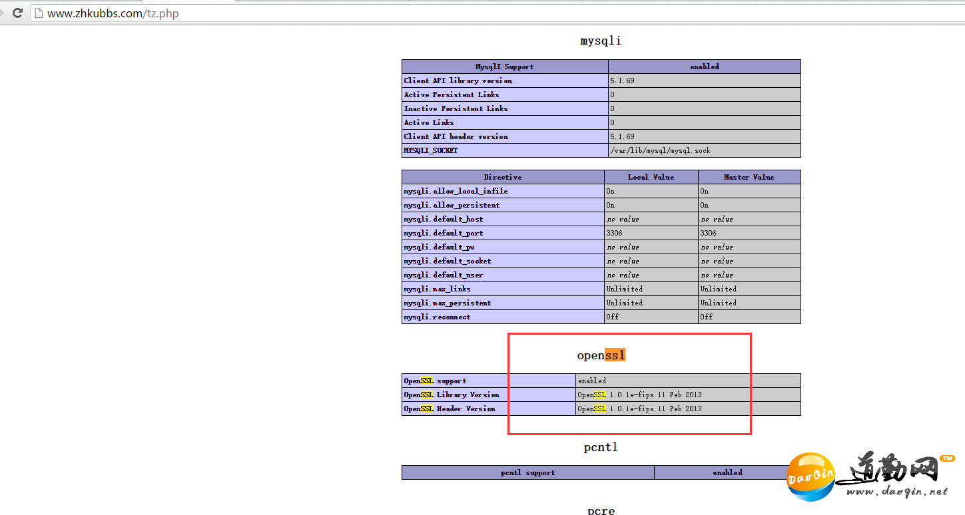Click local value On for mysqli.allow_local_infile

[x=611, y=191]
